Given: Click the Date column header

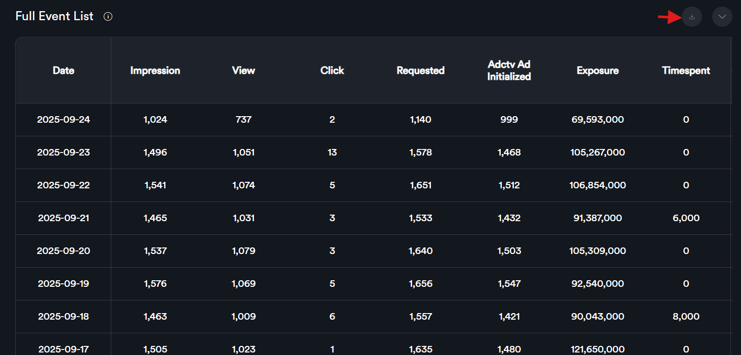Looking at the screenshot, I should pos(63,71).
